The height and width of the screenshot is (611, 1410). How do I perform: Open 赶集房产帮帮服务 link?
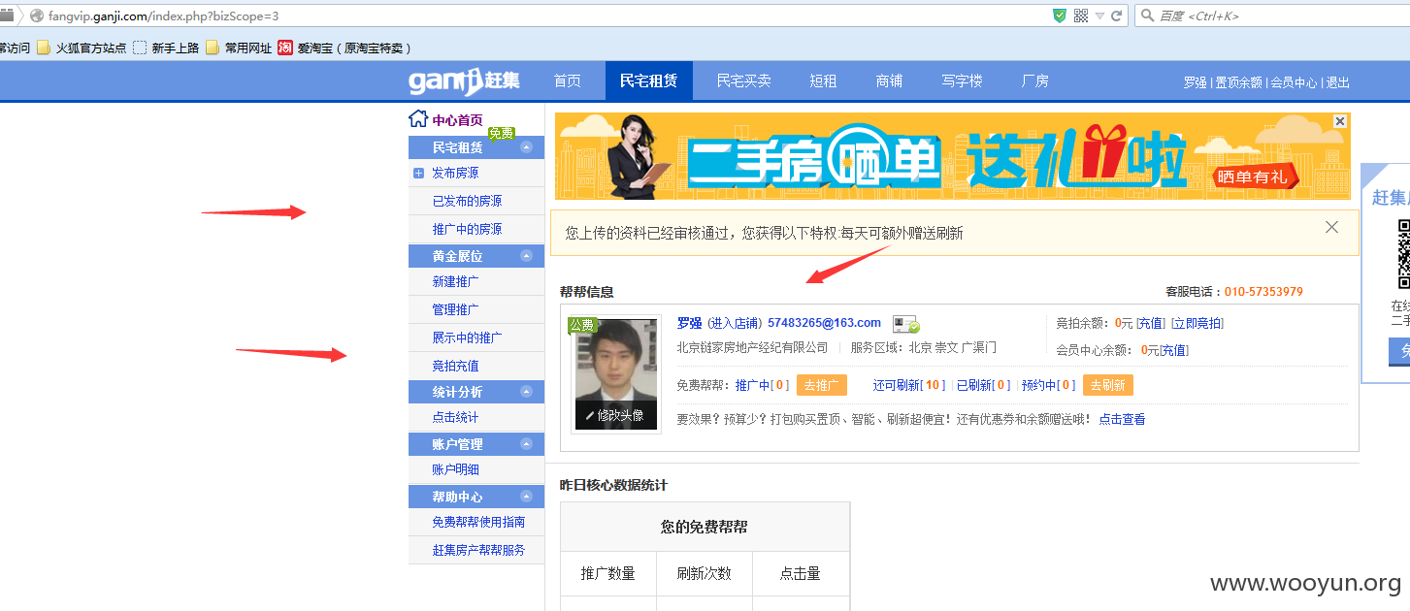(x=479, y=551)
